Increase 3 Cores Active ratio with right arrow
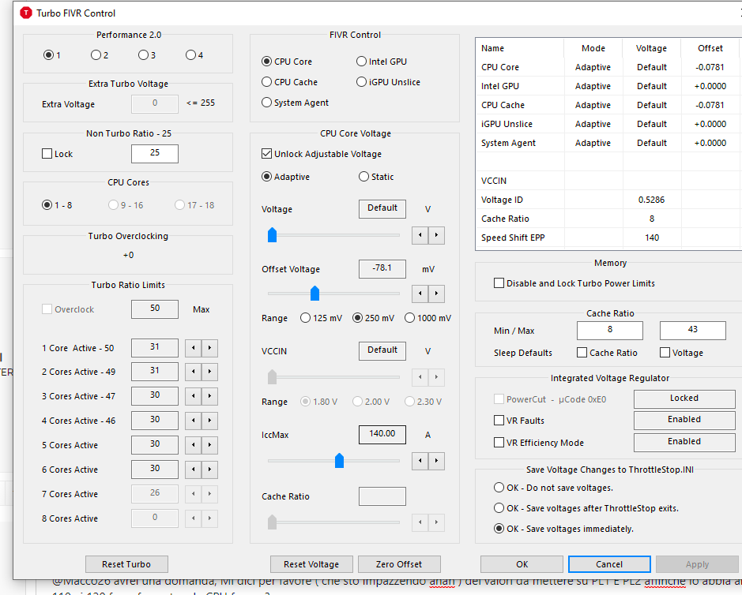The height and width of the screenshot is (595, 742). click(x=209, y=396)
